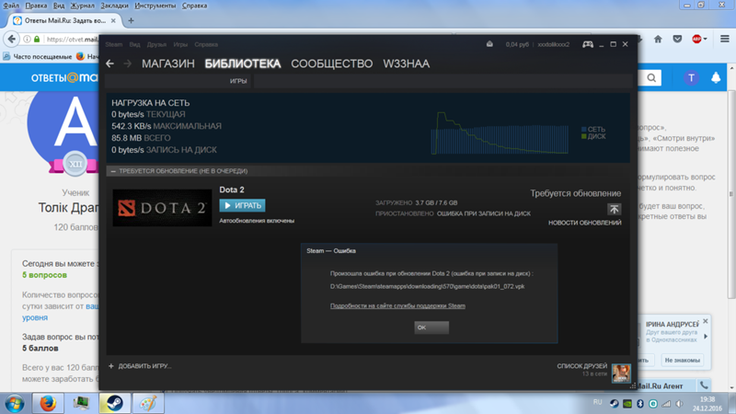The width and height of the screenshot is (736, 414).
Task: Open Firefox Инструменты menu
Action: pyautogui.click(x=155, y=6)
